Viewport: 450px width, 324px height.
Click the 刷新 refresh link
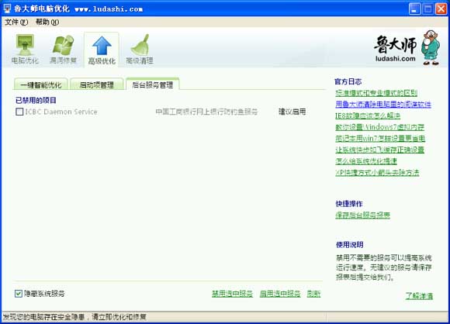coord(313,294)
